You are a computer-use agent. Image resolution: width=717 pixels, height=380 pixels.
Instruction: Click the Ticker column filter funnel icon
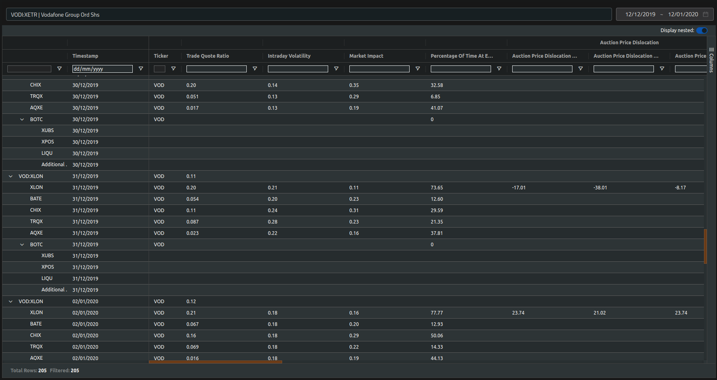[173, 69]
